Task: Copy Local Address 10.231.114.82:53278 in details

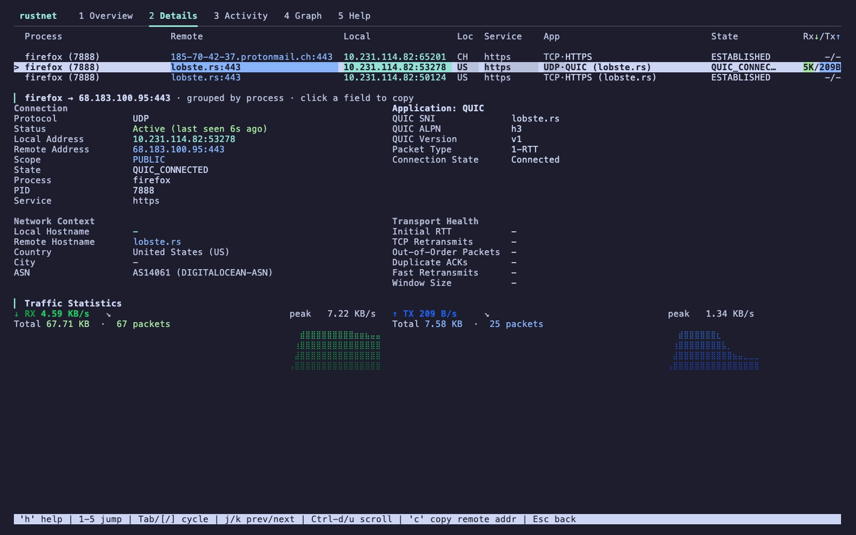Action: 184,139
